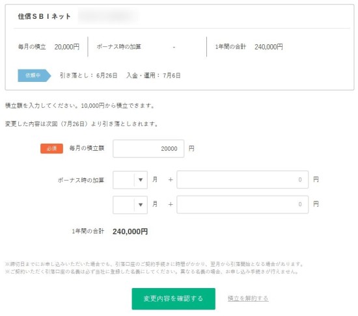Click the ボーナス時の加算 form label

tap(81, 180)
